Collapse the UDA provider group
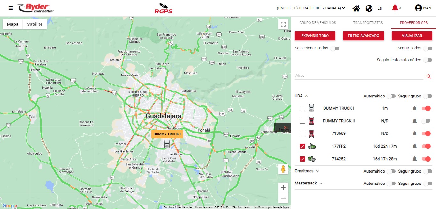436x209 pixels. coord(307,96)
